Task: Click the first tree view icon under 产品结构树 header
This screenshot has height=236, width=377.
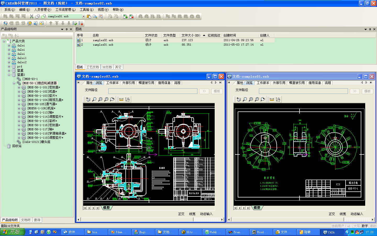Action: pos(4,35)
